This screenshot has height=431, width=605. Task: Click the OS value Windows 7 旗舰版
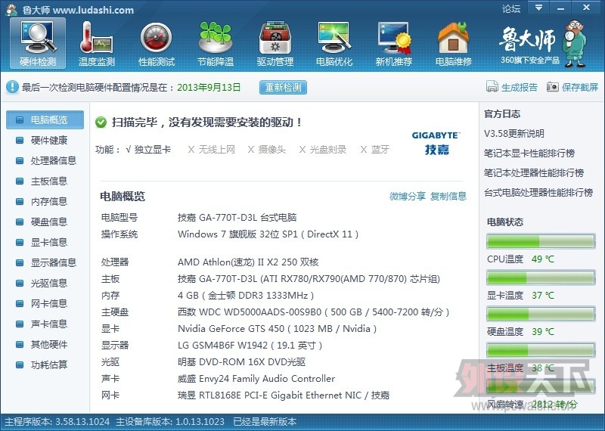(x=268, y=234)
